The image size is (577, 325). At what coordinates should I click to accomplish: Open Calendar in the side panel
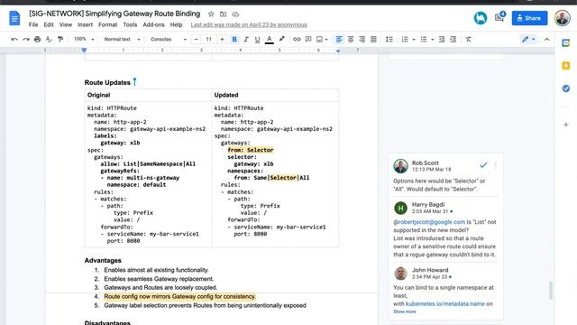click(566, 43)
